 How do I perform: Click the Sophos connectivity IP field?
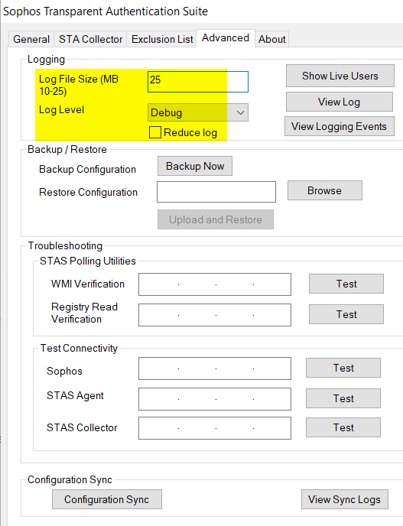215,369
